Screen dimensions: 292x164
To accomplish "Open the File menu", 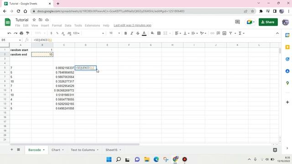I will [x=18, y=26].
